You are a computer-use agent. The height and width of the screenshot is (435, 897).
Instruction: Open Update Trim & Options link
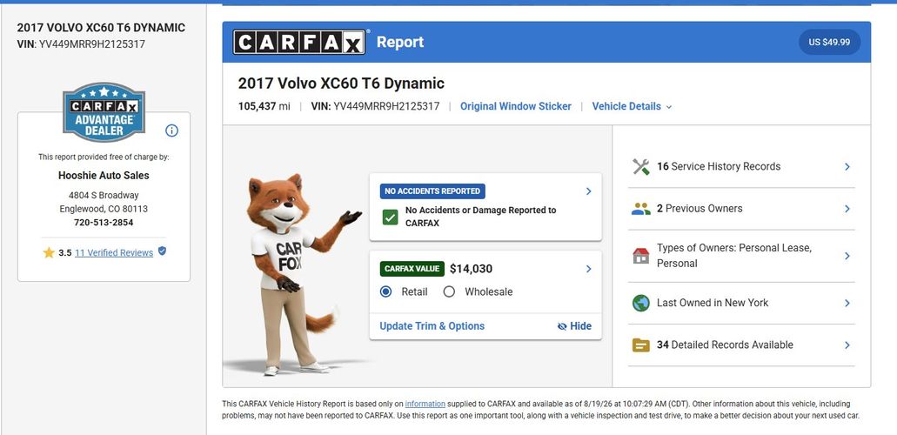pyautogui.click(x=432, y=326)
